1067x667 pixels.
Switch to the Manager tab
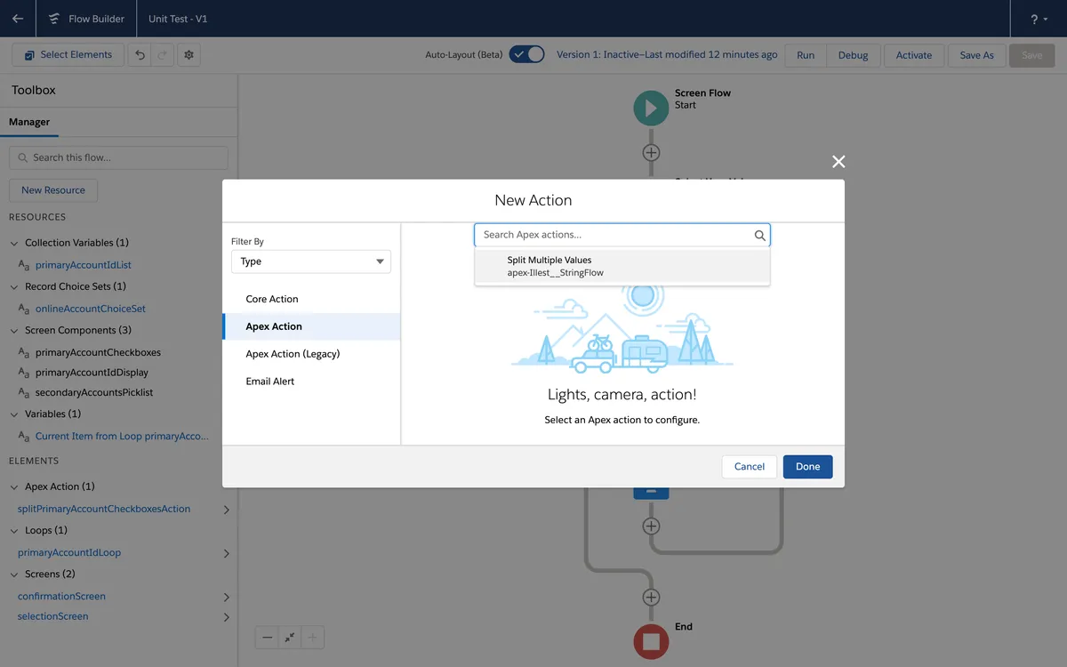(x=29, y=122)
